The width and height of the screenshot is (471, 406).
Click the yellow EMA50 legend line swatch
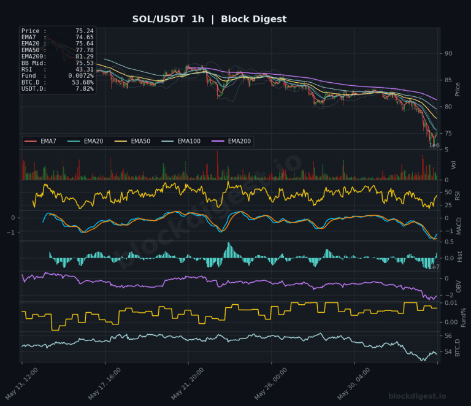[x=121, y=141]
